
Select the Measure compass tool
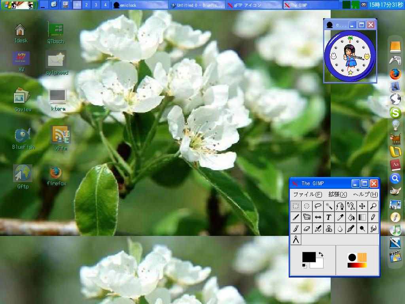[295, 240]
